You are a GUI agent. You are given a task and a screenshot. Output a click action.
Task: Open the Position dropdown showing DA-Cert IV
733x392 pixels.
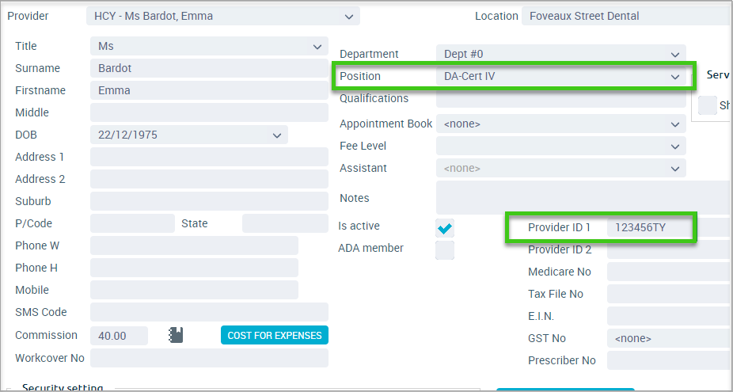pos(674,77)
